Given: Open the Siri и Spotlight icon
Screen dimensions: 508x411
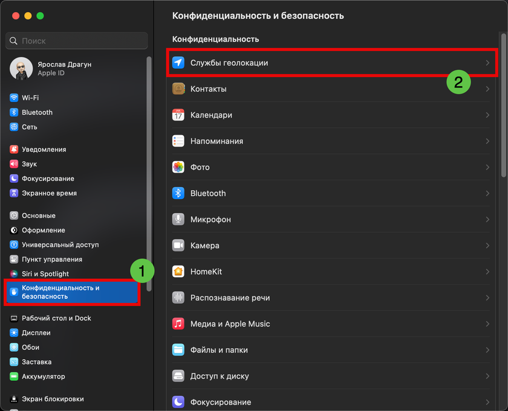Looking at the screenshot, I should pyautogui.click(x=14, y=274).
